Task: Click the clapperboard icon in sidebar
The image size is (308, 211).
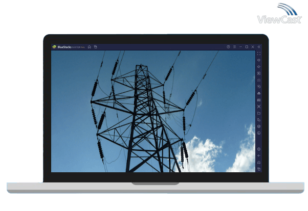Action: pyautogui.click(x=259, y=100)
